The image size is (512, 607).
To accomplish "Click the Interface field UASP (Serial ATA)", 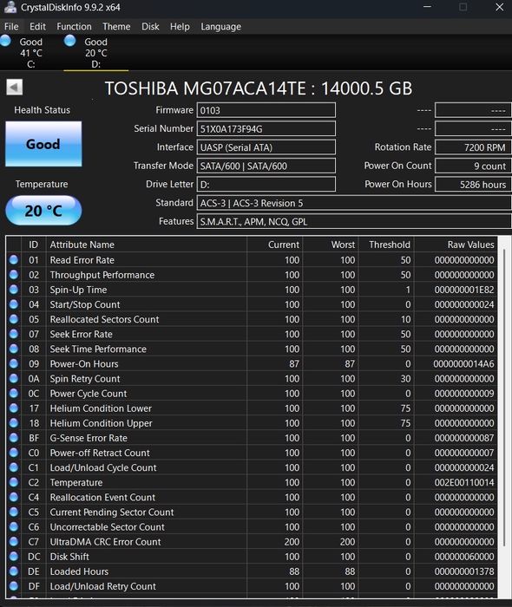I will 266,147.
